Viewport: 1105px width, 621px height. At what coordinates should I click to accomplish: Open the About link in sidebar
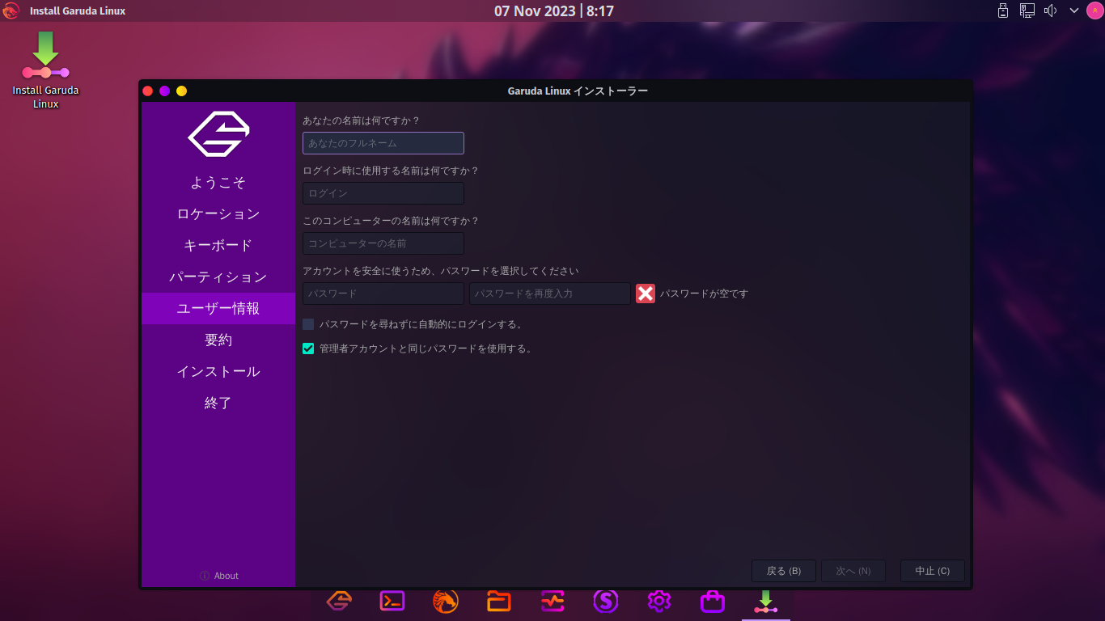218,576
